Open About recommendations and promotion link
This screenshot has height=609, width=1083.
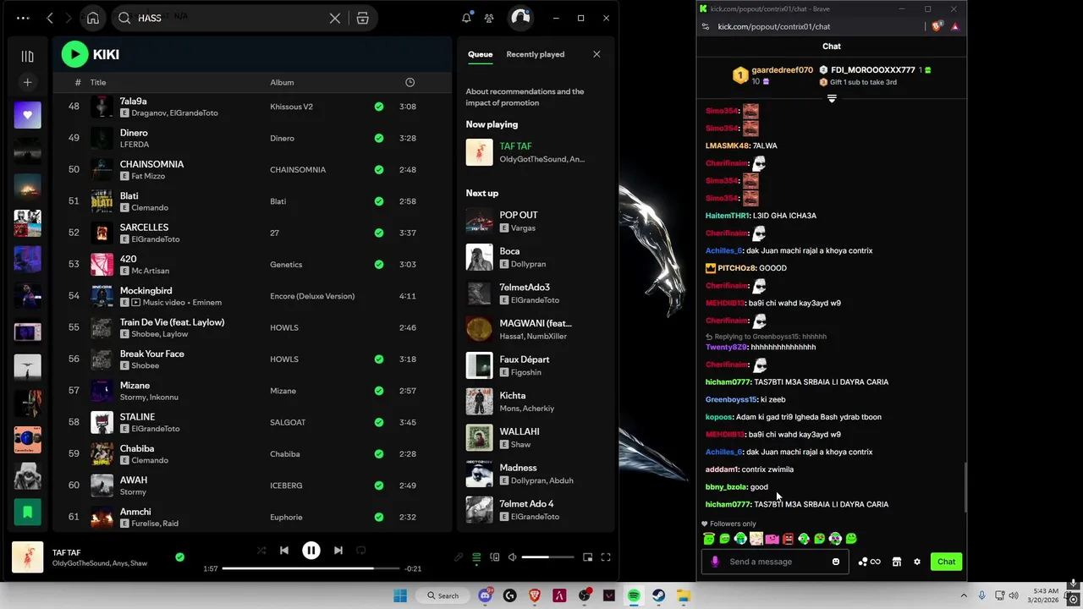(525, 96)
